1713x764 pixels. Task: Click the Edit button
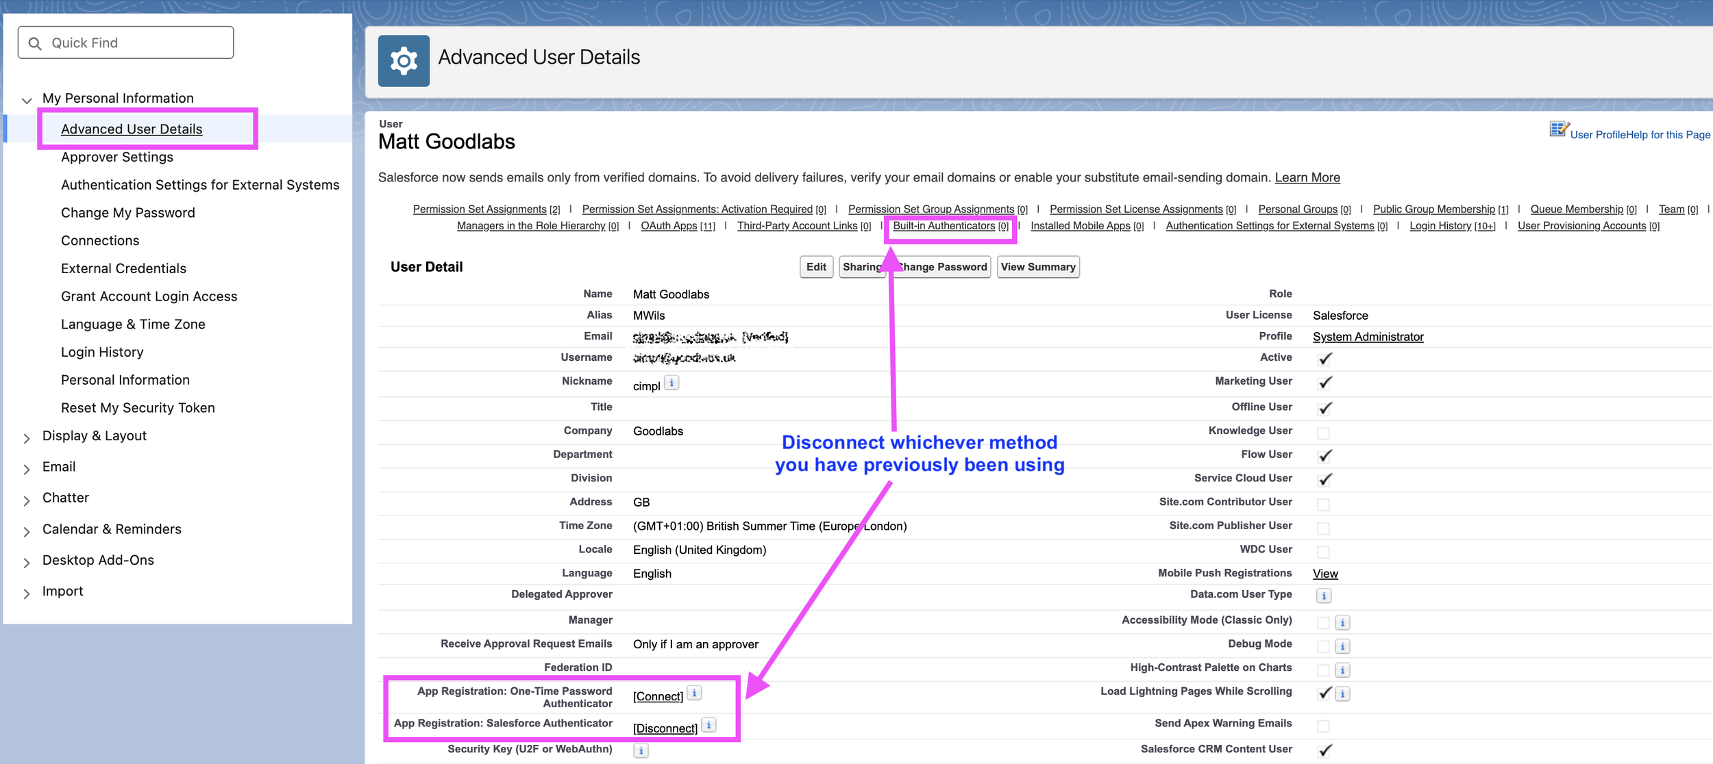point(816,267)
